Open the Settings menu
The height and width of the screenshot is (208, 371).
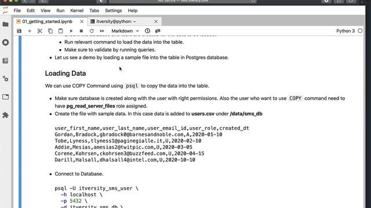114,10
